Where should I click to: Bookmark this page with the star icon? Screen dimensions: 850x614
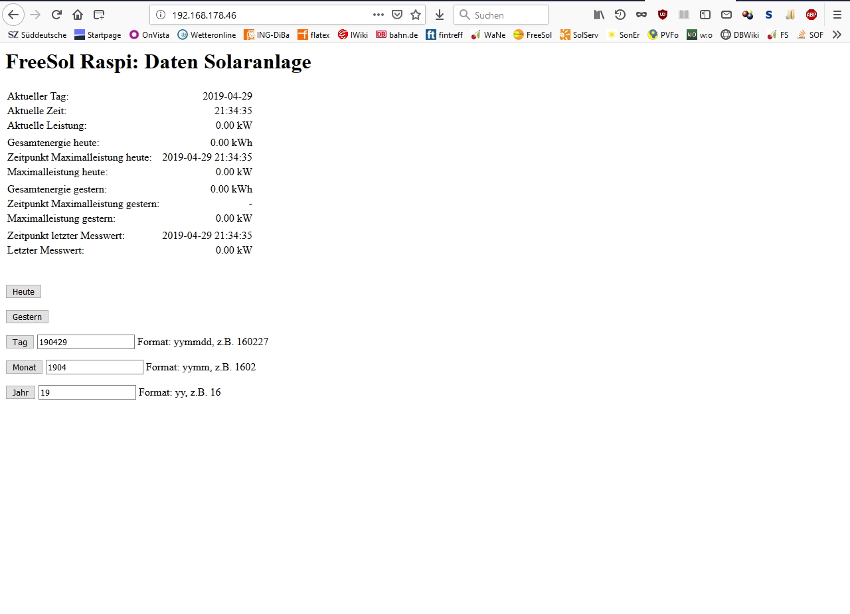click(416, 15)
